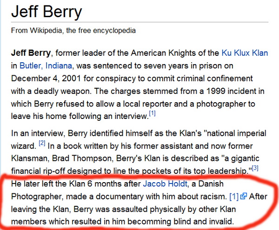Click the external link arrow icon
Viewport: 279px width, 230px height.
coord(243,197)
